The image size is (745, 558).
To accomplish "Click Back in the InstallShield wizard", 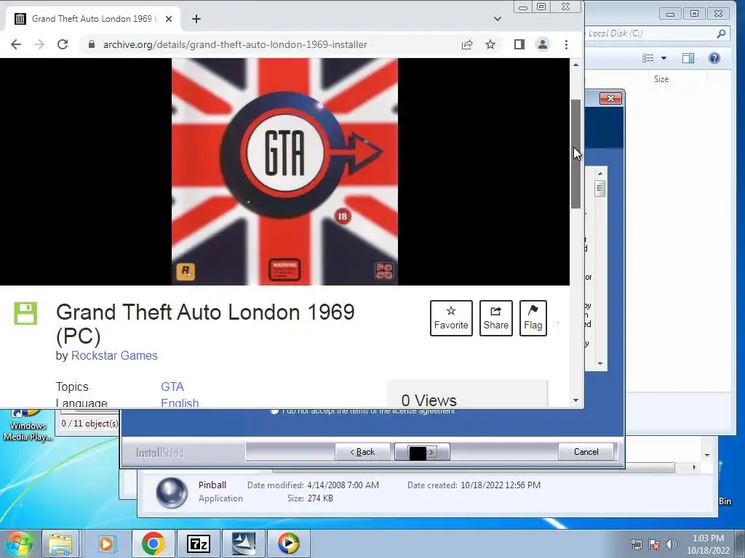I will coord(362,452).
